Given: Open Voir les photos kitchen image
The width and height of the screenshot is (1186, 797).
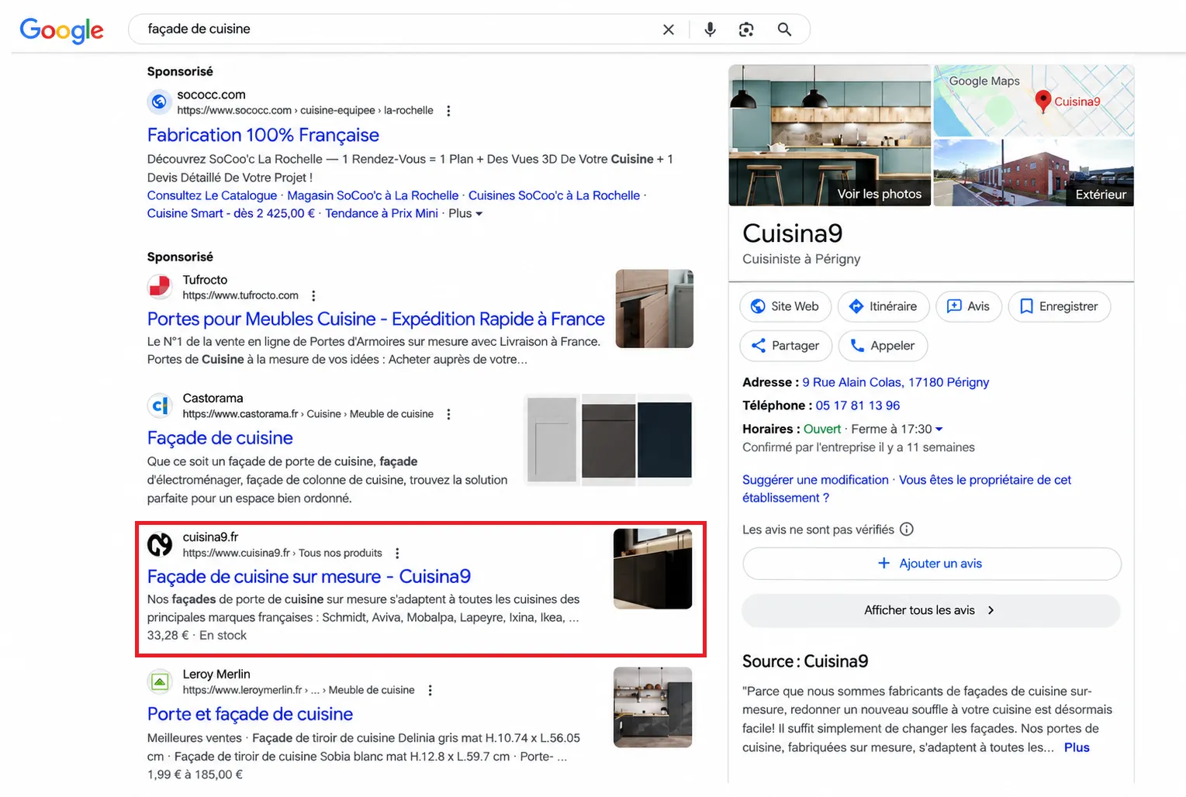Looking at the screenshot, I should [830, 136].
